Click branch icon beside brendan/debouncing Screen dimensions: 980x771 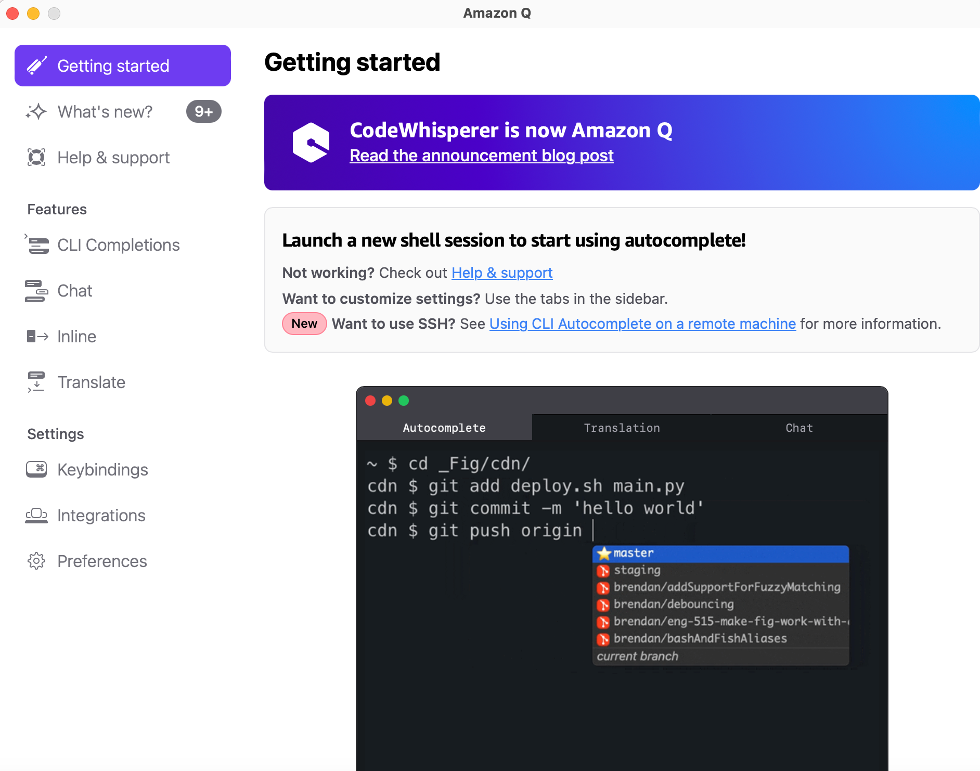603,605
